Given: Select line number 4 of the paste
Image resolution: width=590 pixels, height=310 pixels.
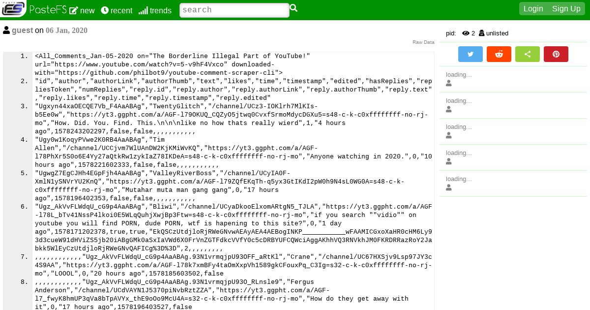Looking at the screenshot, I should [24, 140].
